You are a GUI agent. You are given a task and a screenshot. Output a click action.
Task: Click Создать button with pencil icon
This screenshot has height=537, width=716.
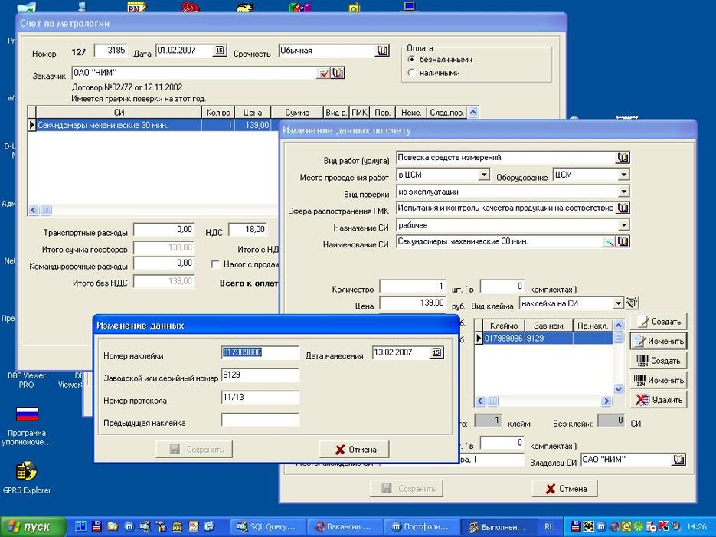[659, 322]
